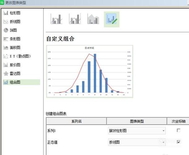Choose the stacked area-column combo subtype

point(93,19)
